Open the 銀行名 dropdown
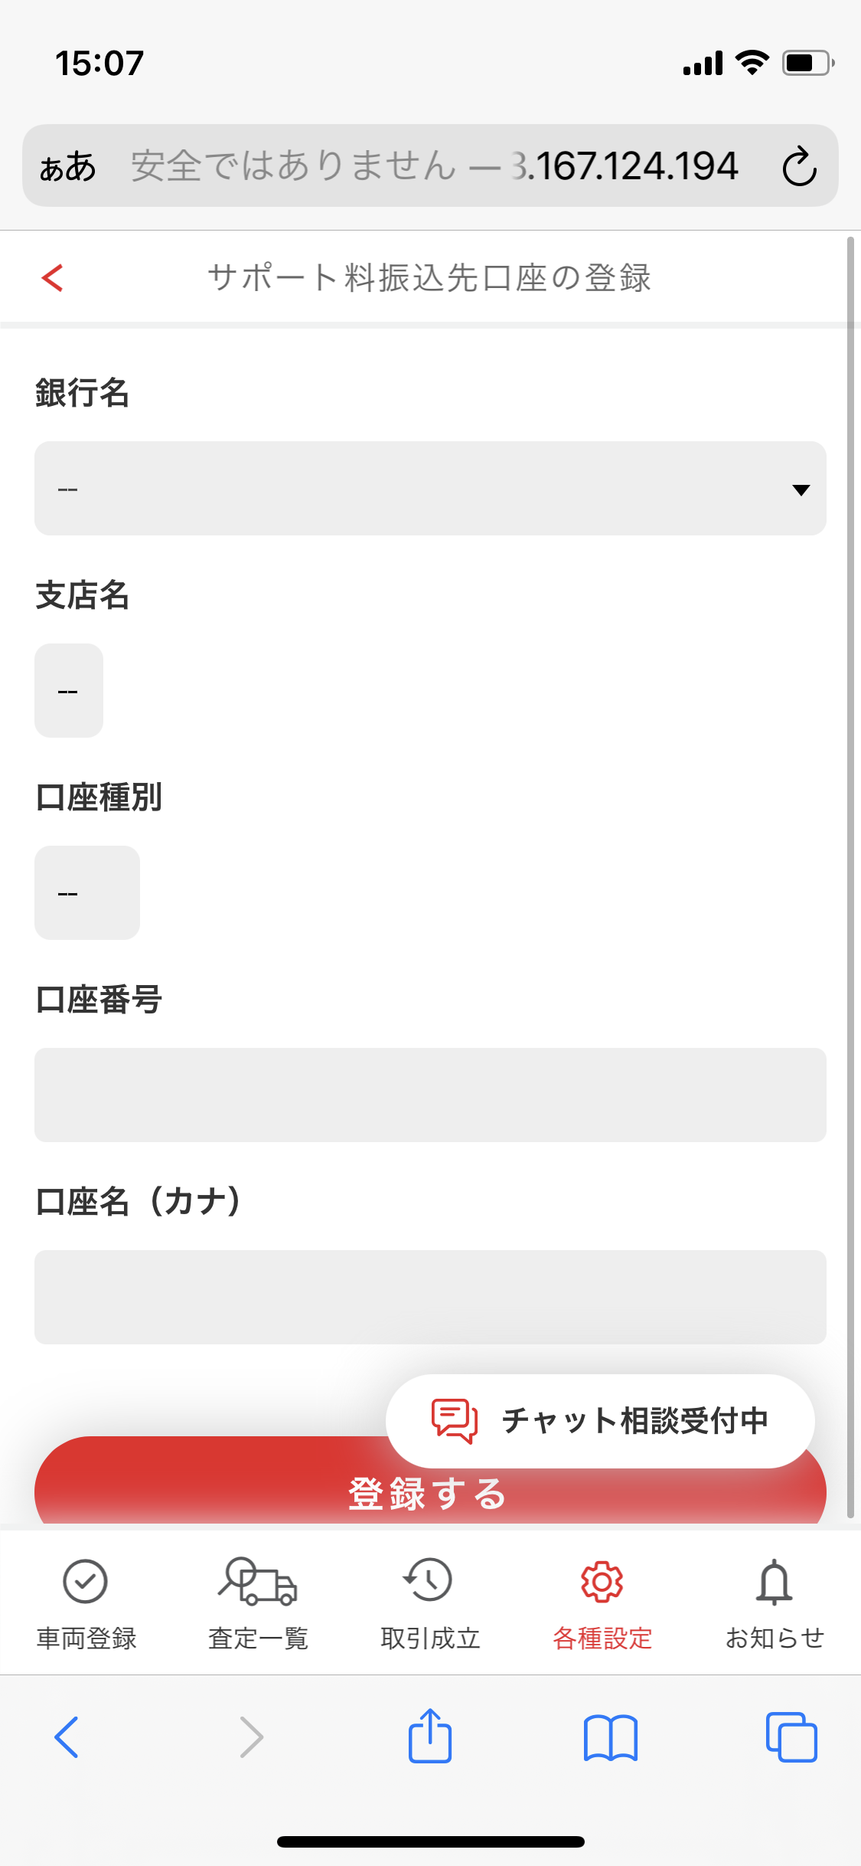The height and width of the screenshot is (1866, 861). coord(430,488)
